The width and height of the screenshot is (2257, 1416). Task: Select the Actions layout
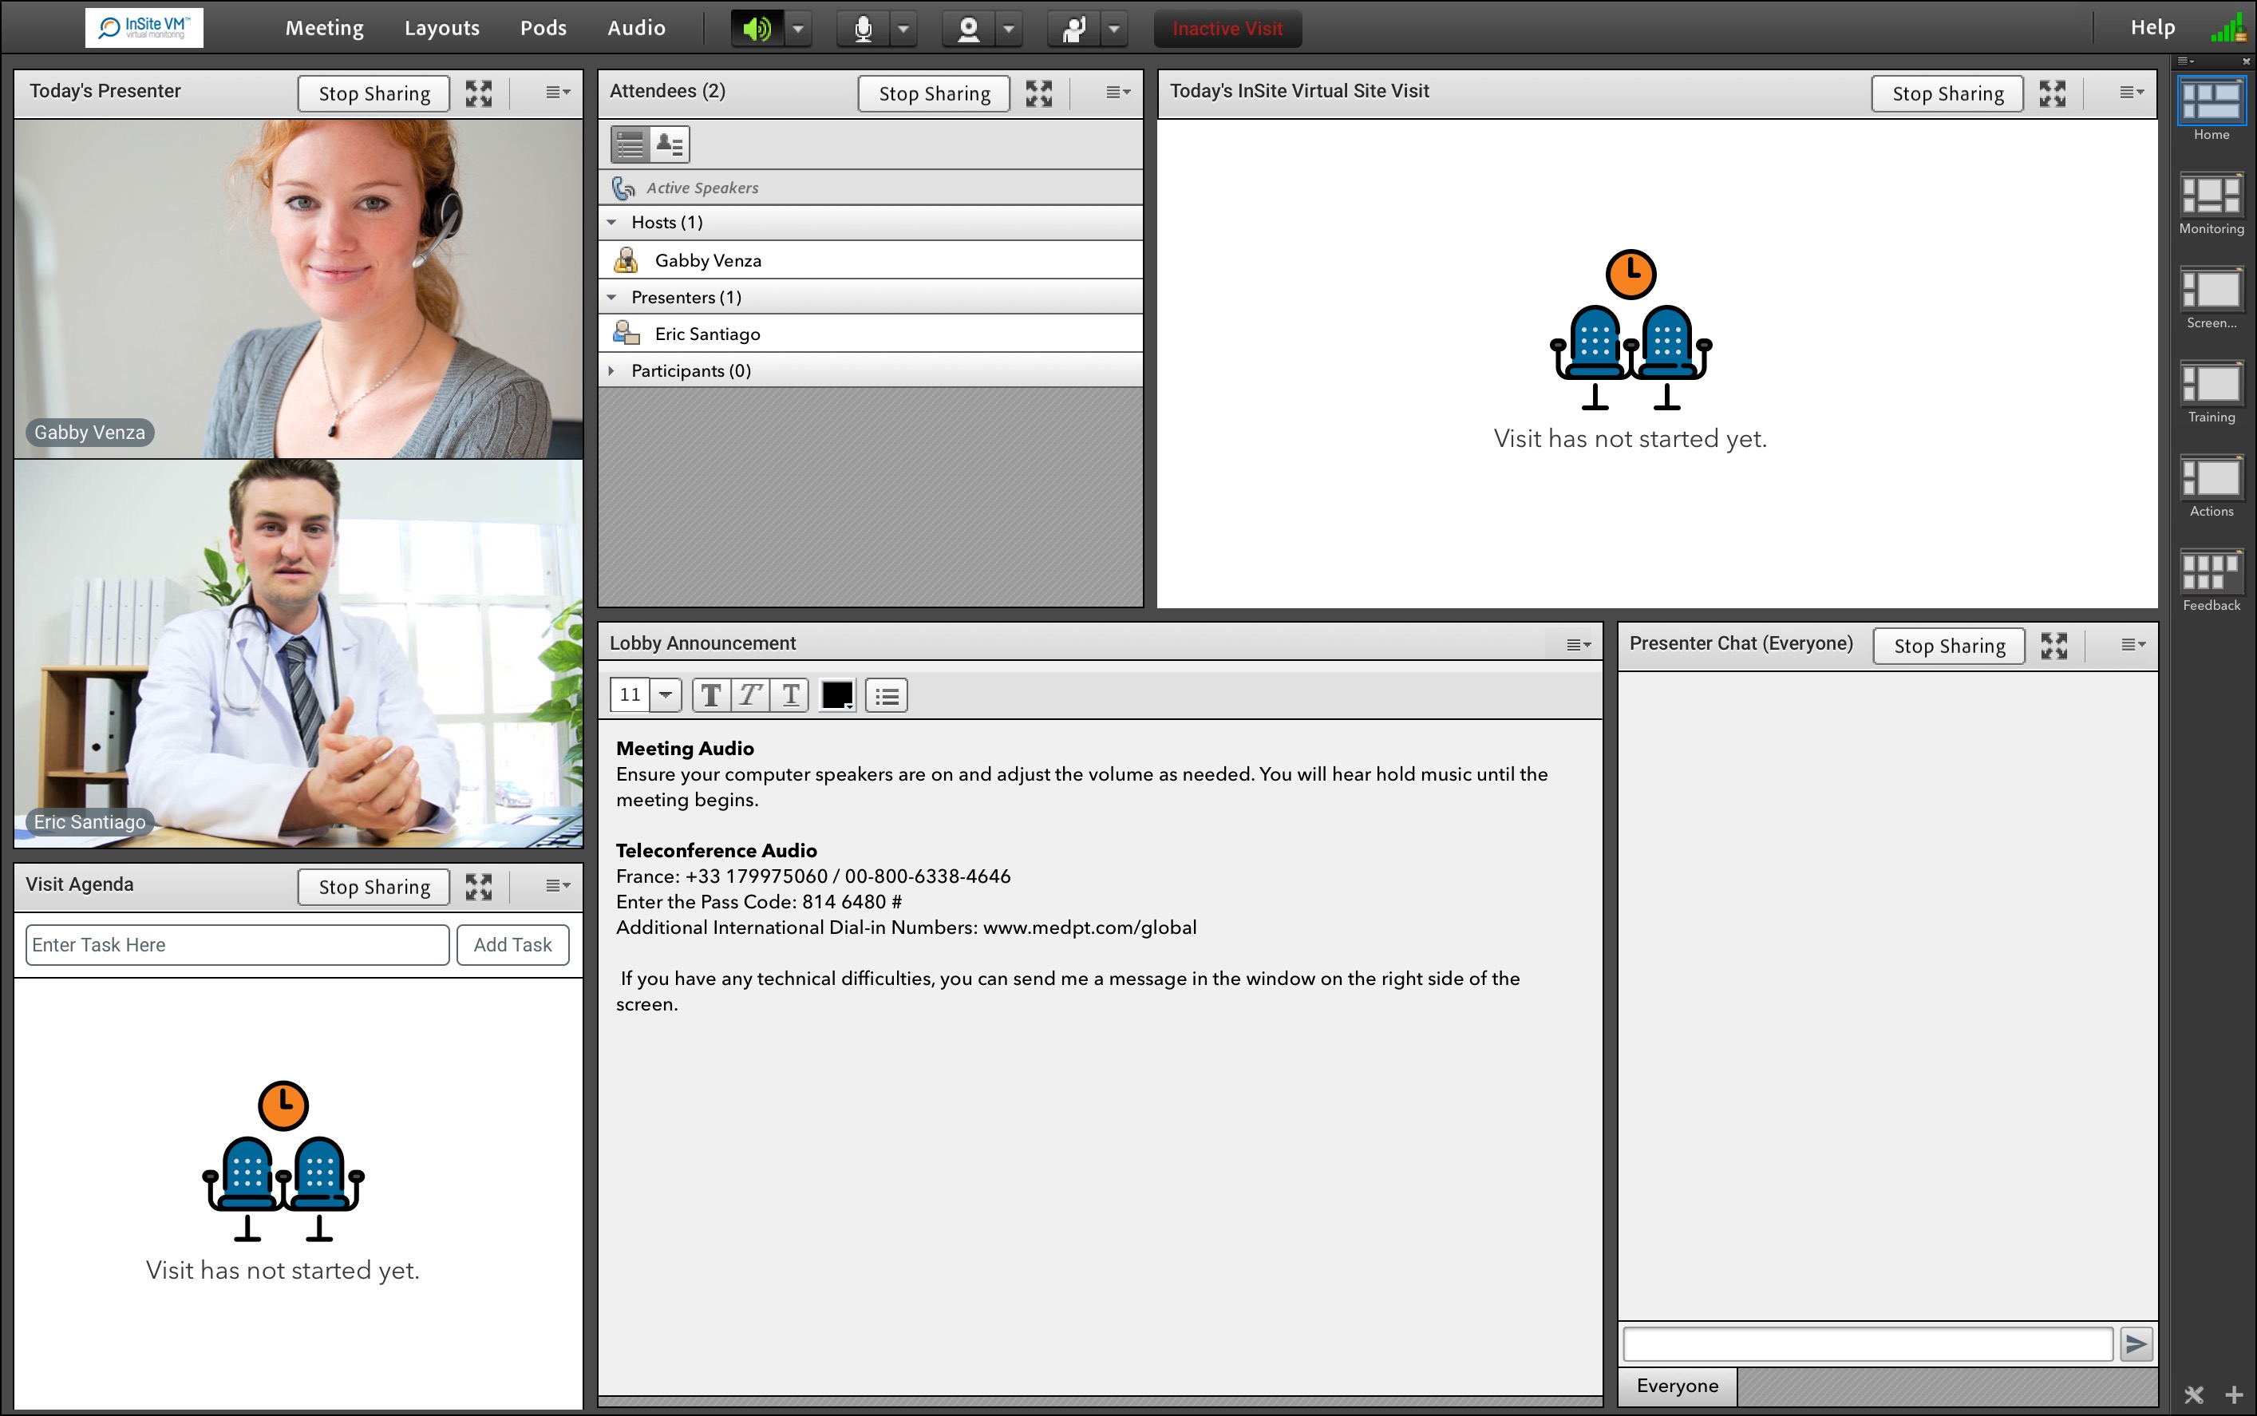pos(2212,487)
